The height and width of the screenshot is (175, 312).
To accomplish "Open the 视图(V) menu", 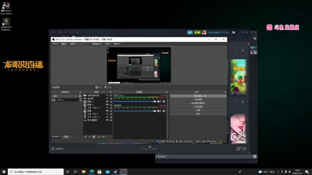I will click(73, 44).
